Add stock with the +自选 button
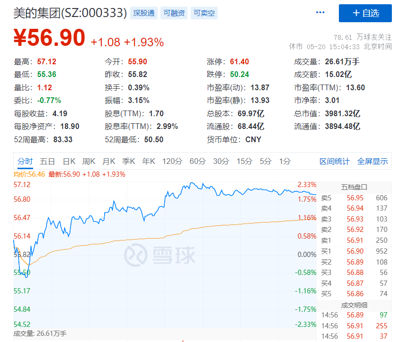 [365, 13]
